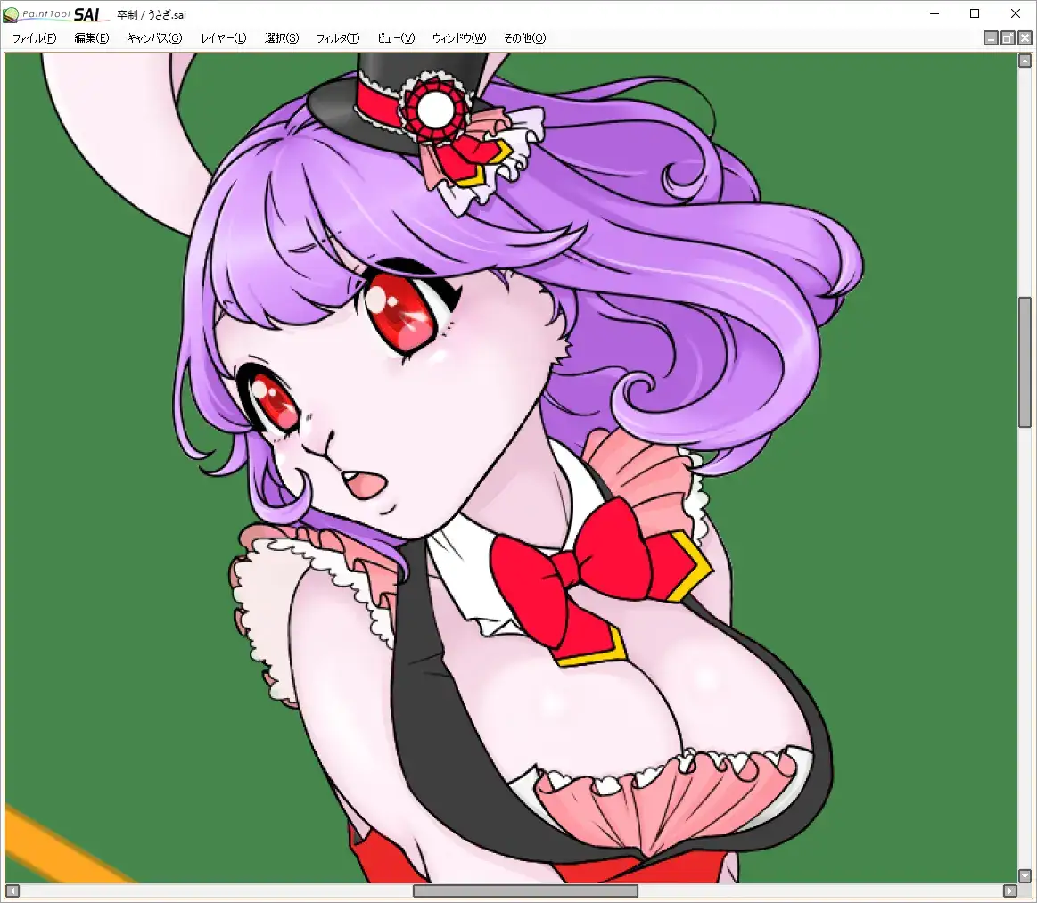Open the フィルタ(T) menu
Screen dimensions: 1037x903
click(338, 38)
